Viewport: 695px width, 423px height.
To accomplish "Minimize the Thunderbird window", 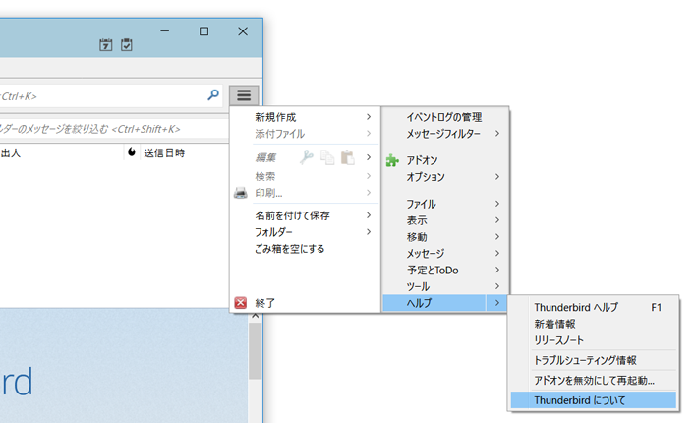I will [165, 31].
